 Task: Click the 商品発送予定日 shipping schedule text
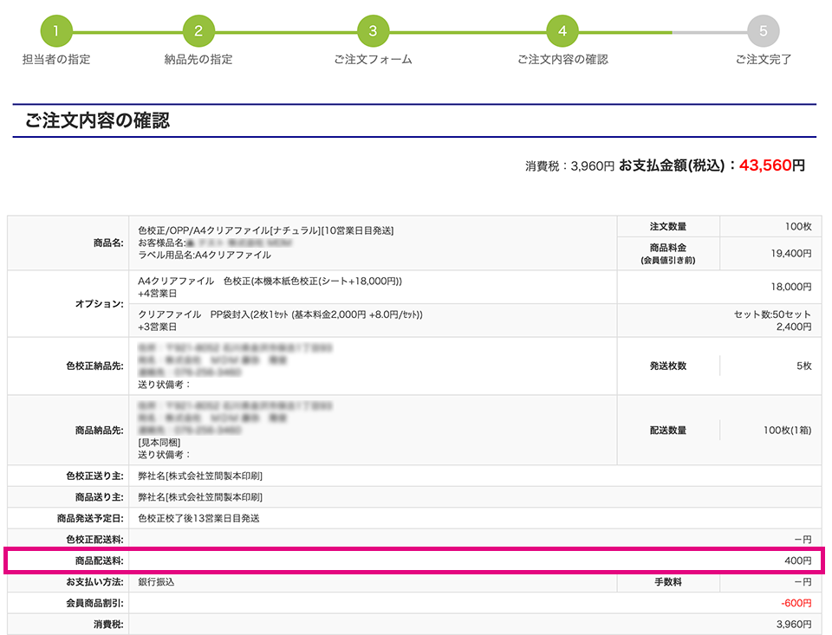[198, 518]
